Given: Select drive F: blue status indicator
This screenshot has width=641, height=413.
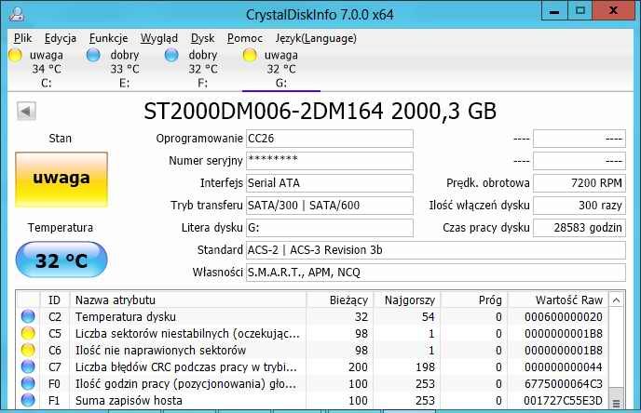Looking at the screenshot, I should (171, 55).
